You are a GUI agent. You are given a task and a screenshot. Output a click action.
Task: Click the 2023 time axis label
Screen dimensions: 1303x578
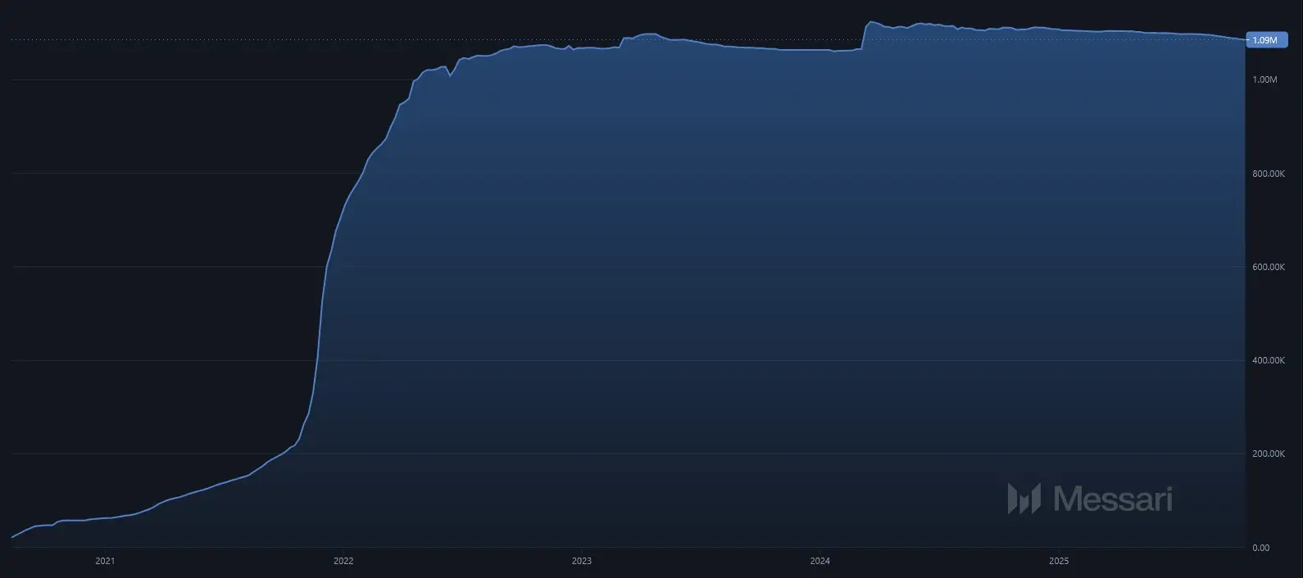582,561
